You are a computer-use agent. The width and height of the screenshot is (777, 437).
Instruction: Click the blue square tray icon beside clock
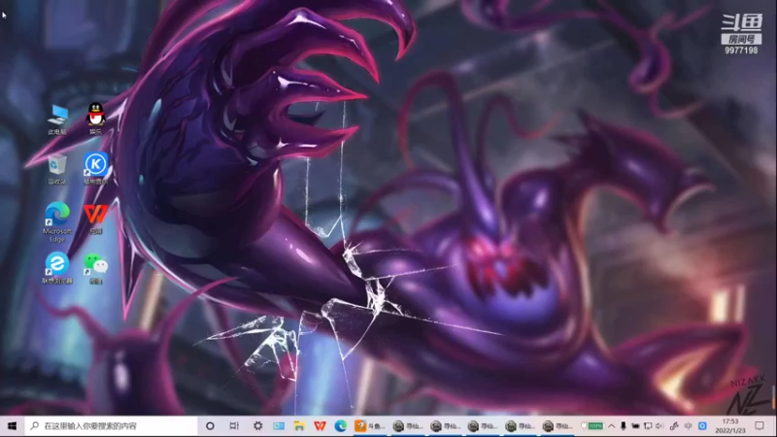click(x=702, y=426)
